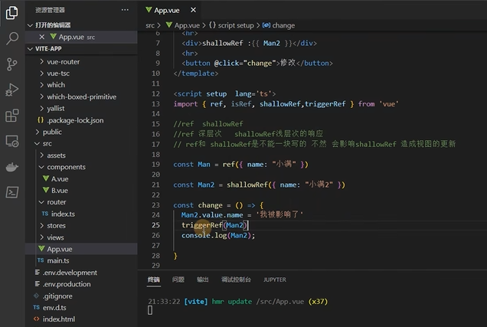Image resolution: width=487 pixels, height=327 pixels.
Task: Expand the stores folder
Action: click(41, 225)
